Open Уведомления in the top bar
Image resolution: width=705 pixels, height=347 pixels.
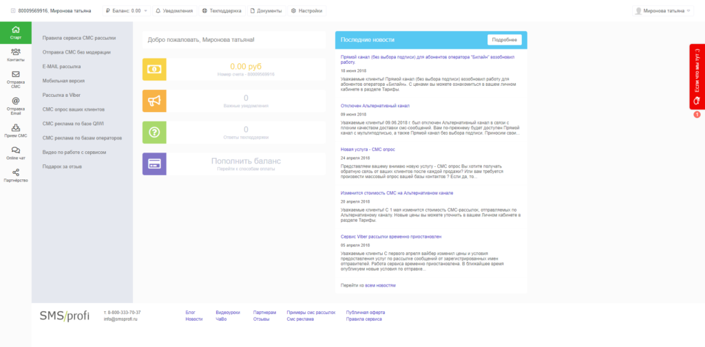[173, 11]
